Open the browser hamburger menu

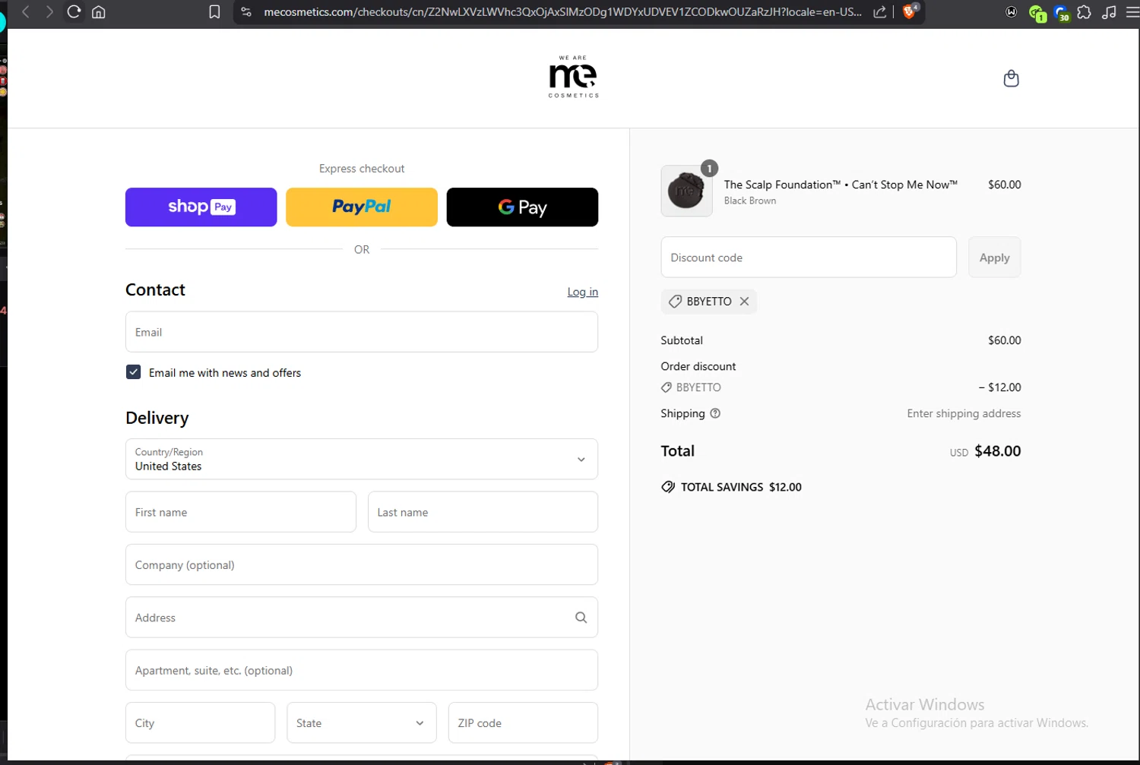point(1132,12)
